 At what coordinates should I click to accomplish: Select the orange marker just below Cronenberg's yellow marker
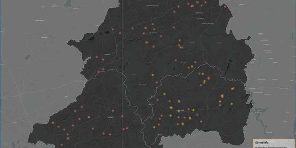(x=157, y=83)
